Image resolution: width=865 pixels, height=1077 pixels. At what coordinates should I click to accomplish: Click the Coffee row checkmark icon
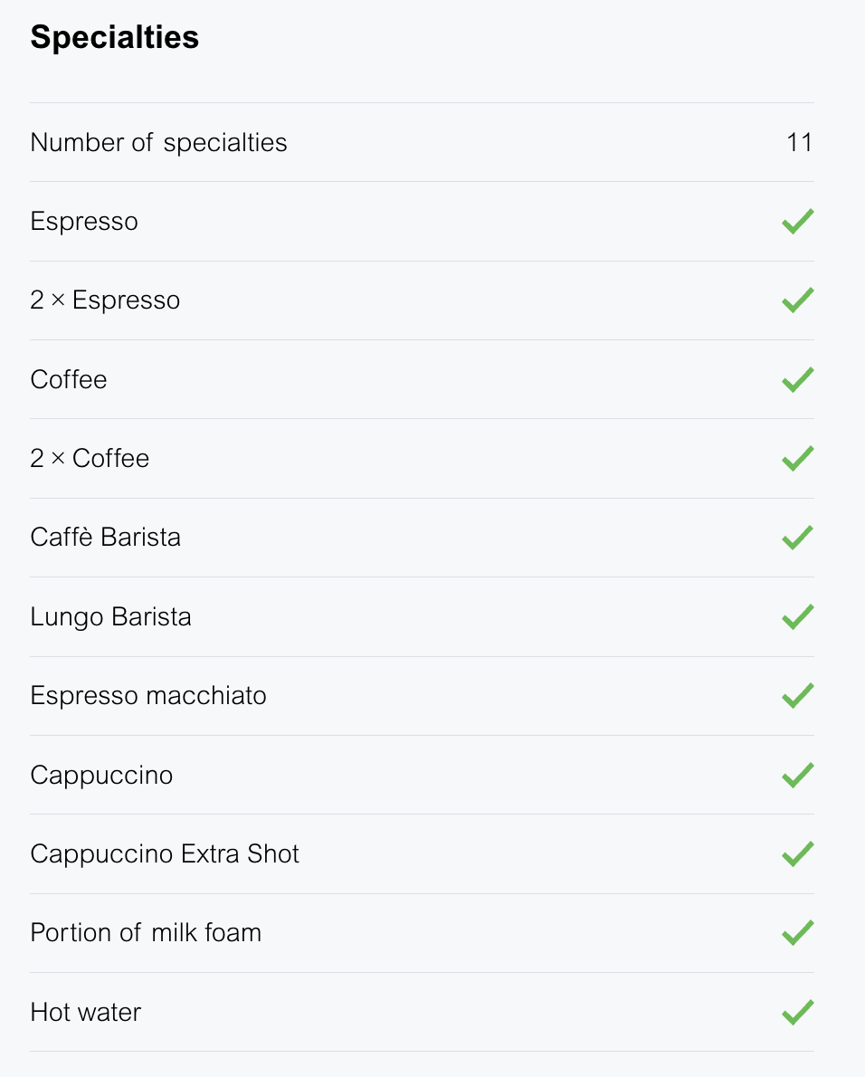pos(797,379)
